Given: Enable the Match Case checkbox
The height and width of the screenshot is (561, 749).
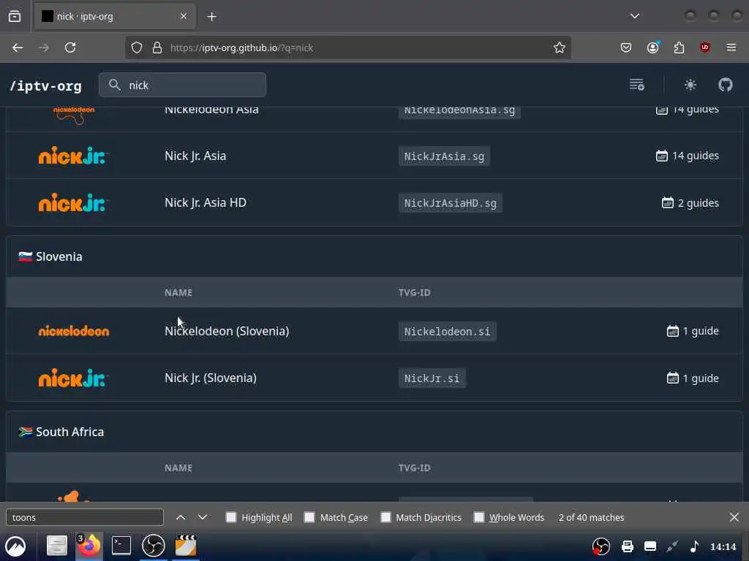Looking at the screenshot, I should pos(309,517).
